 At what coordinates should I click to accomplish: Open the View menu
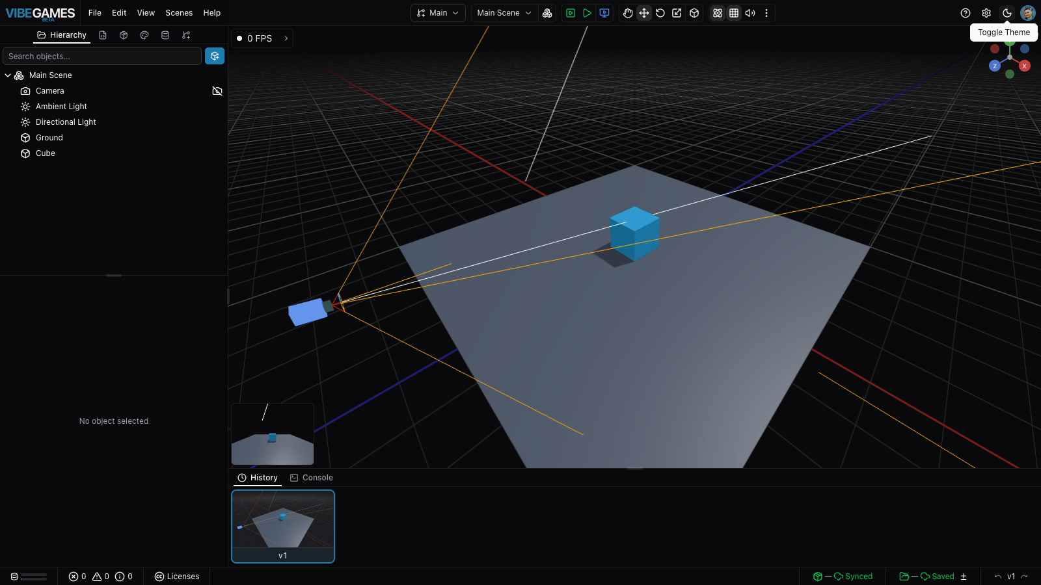(x=146, y=13)
